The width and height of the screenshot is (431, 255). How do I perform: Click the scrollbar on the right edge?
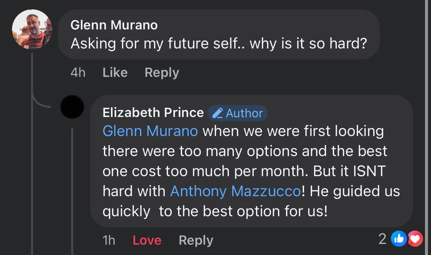click(428, 127)
